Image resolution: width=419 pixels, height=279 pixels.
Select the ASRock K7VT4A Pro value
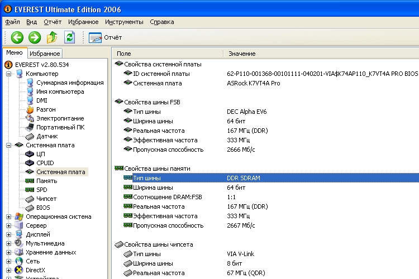pos(254,83)
